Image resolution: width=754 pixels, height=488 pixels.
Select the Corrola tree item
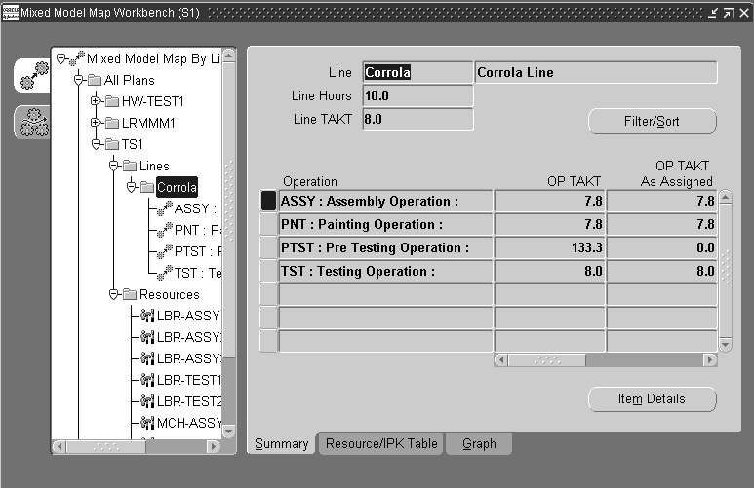[177, 187]
